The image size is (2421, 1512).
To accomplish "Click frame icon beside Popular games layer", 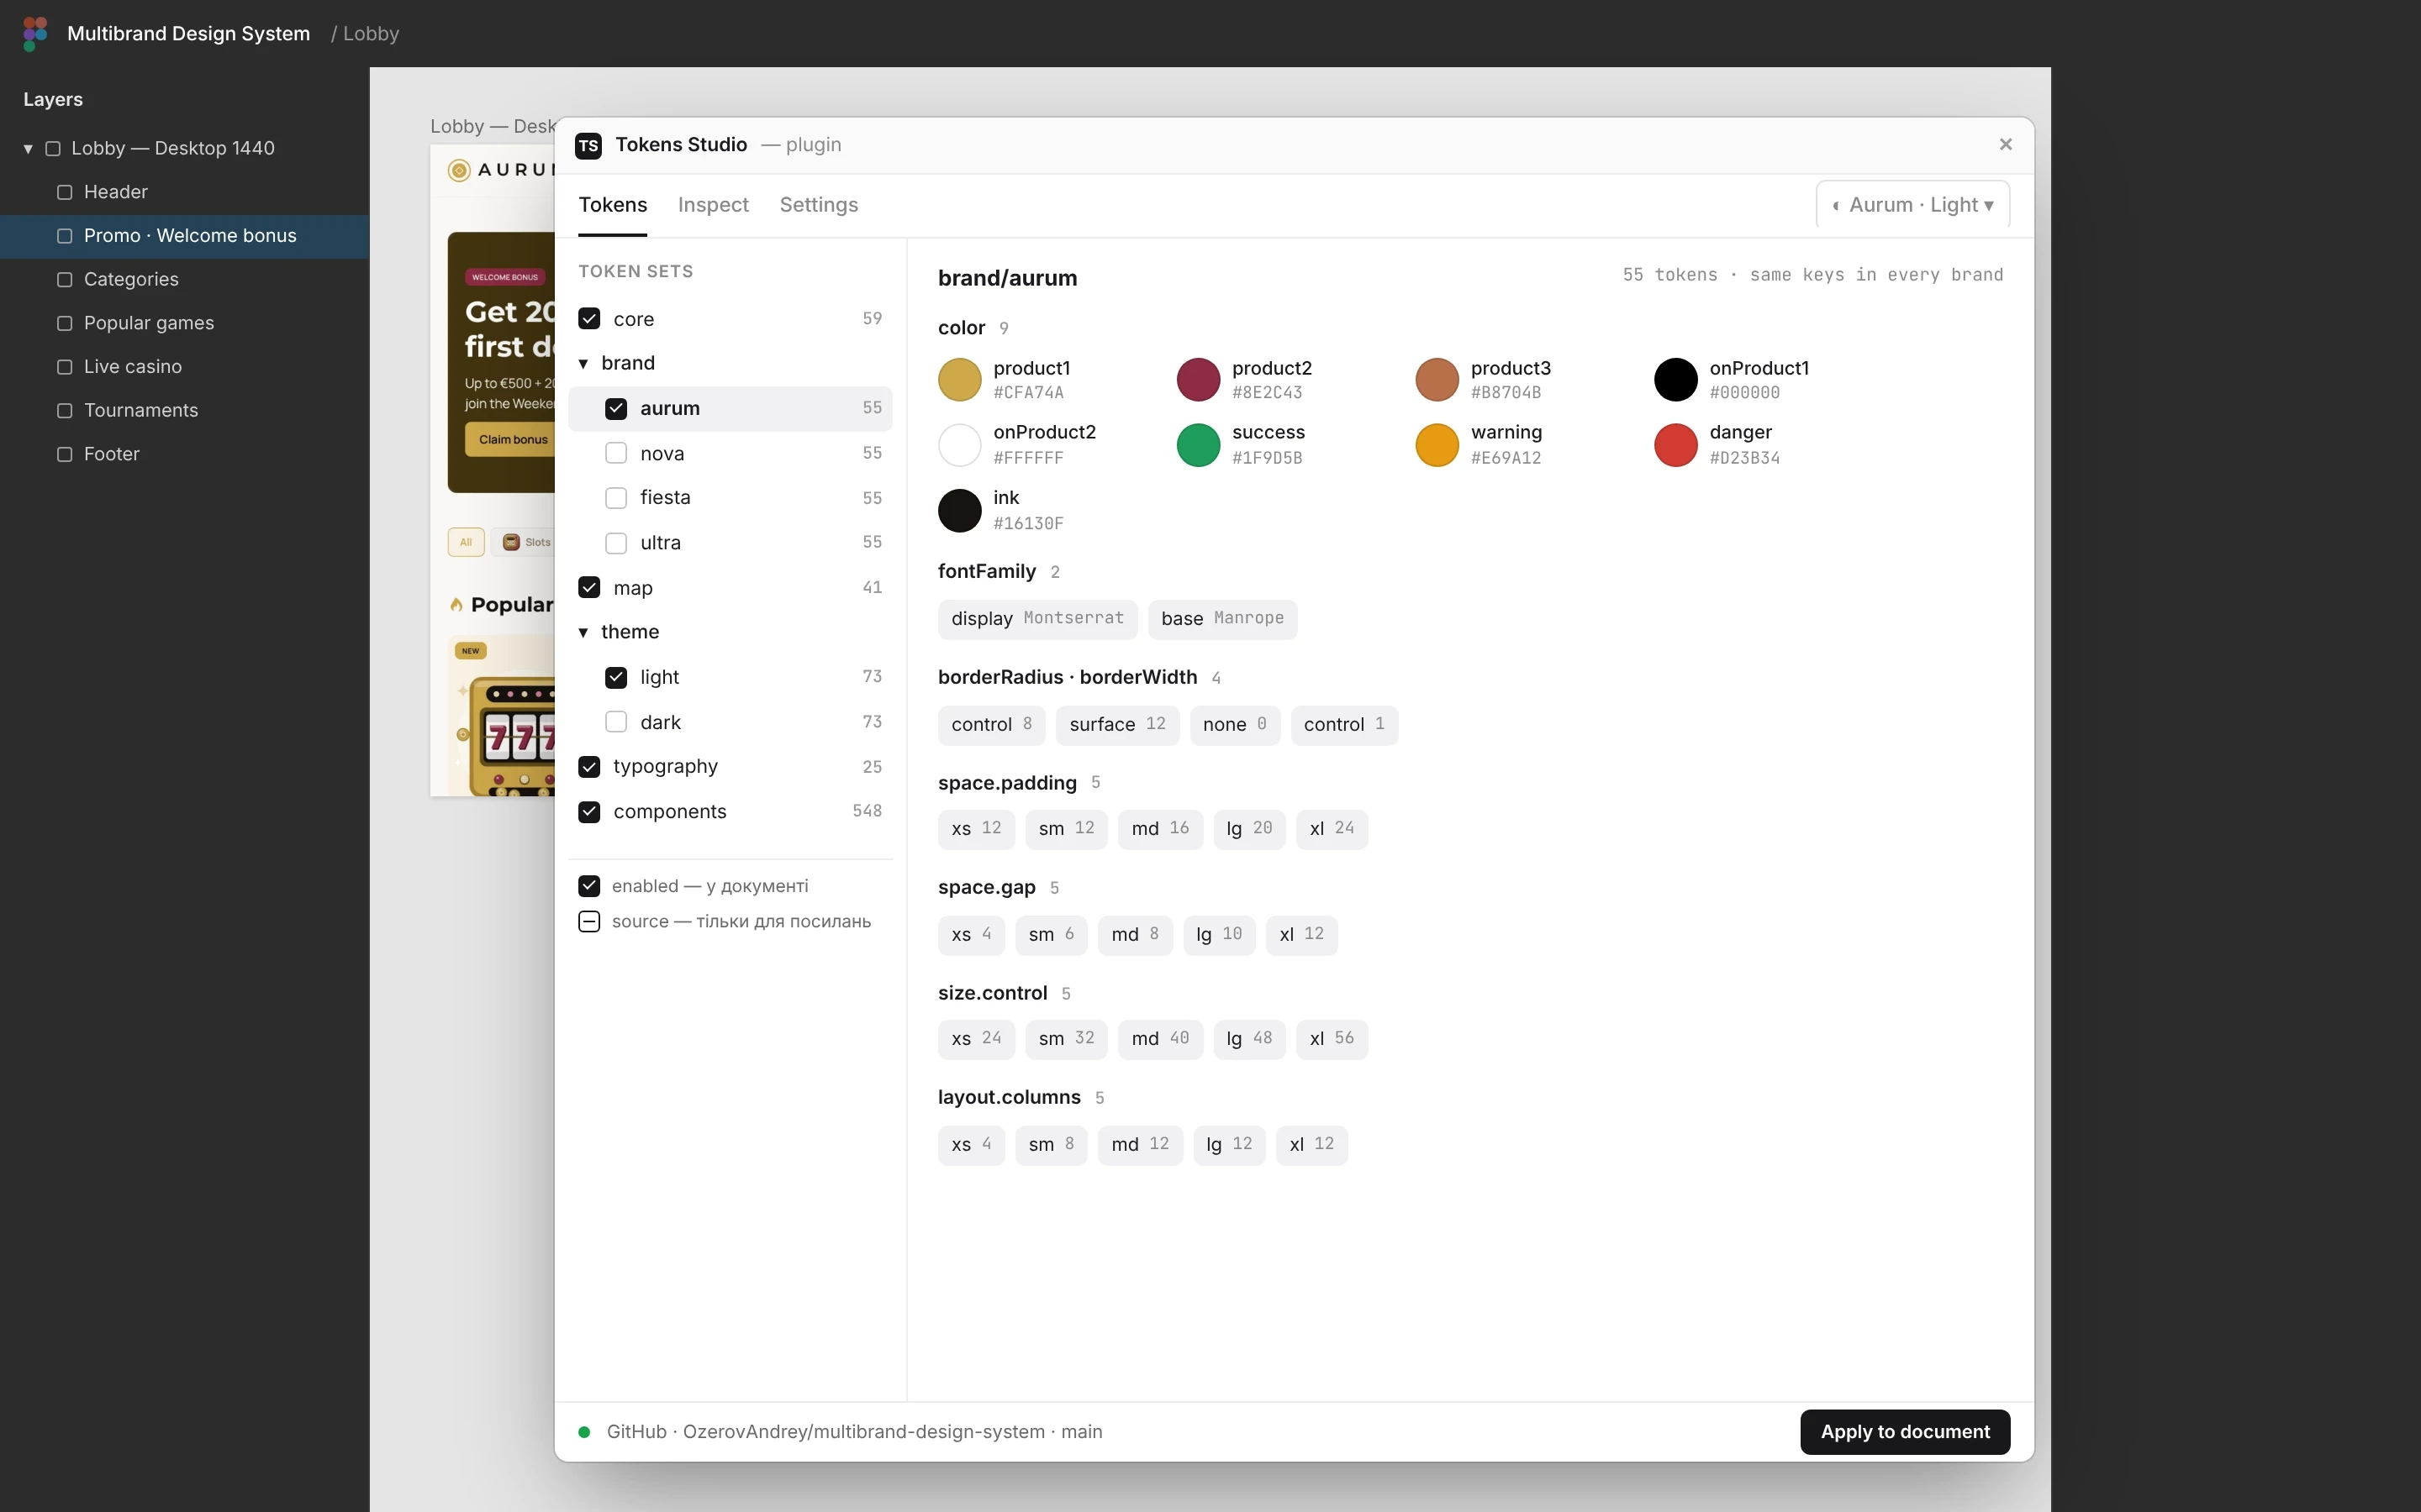I will pos(65,323).
